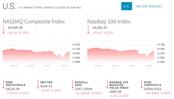Open the Nasdaq-100 Index heading
This screenshot has height=99, width=174.
109,21
